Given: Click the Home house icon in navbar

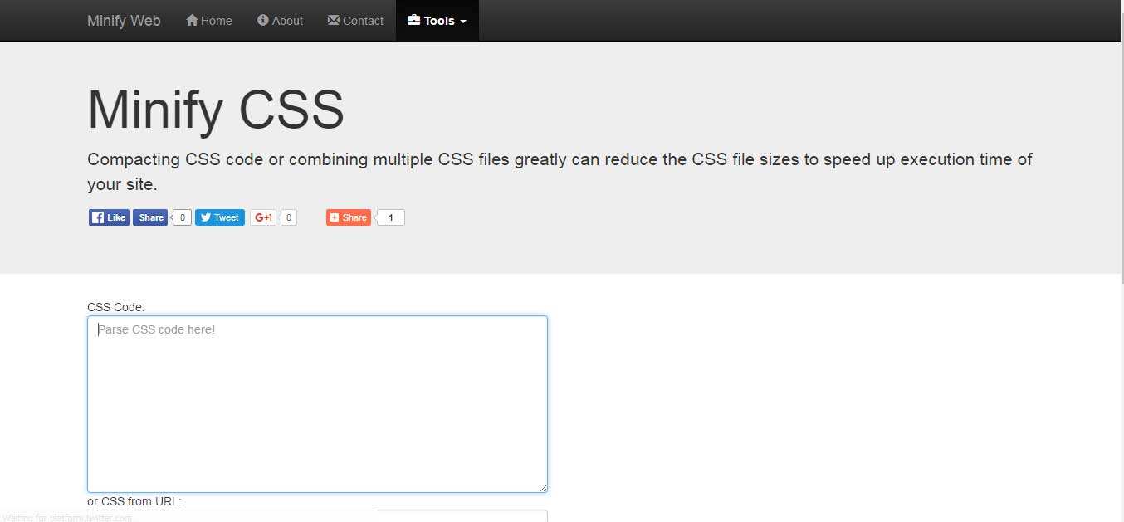Looking at the screenshot, I should (192, 20).
